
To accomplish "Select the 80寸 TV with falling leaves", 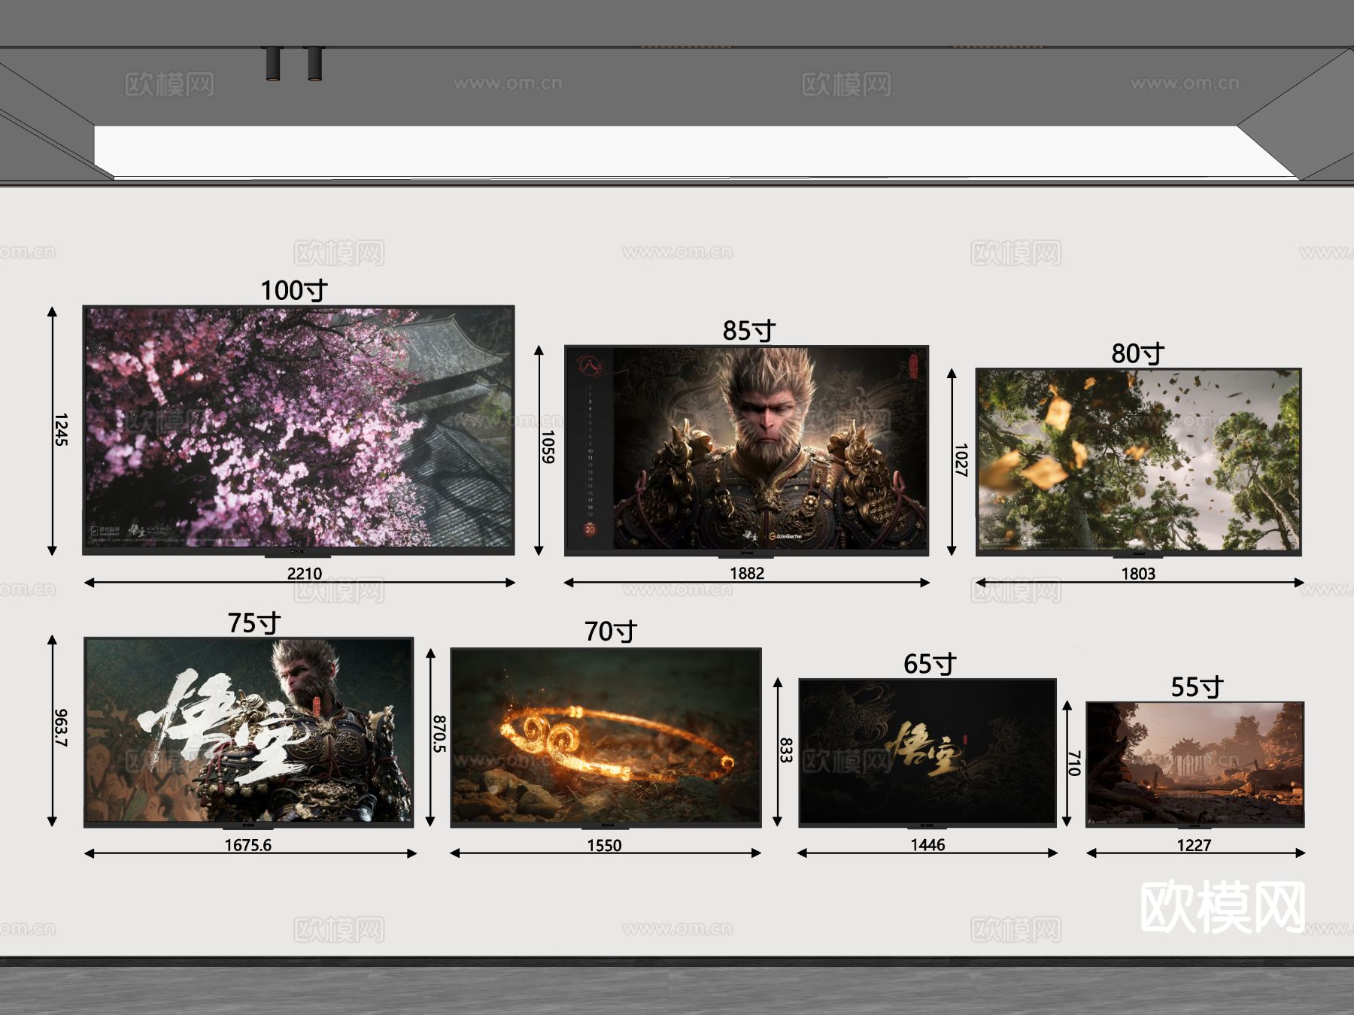I will 1139,462.
